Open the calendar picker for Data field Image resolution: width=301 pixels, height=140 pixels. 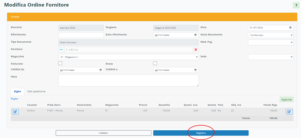coord(290,28)
